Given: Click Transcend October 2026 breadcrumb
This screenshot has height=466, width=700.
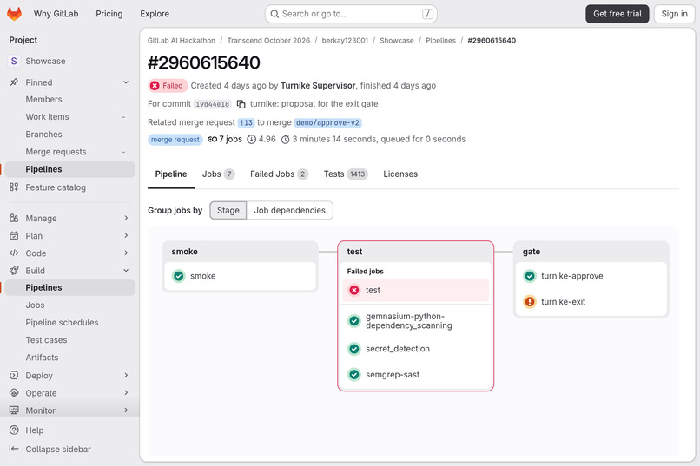Looking at the screenshot, I should tap(268, 41).
